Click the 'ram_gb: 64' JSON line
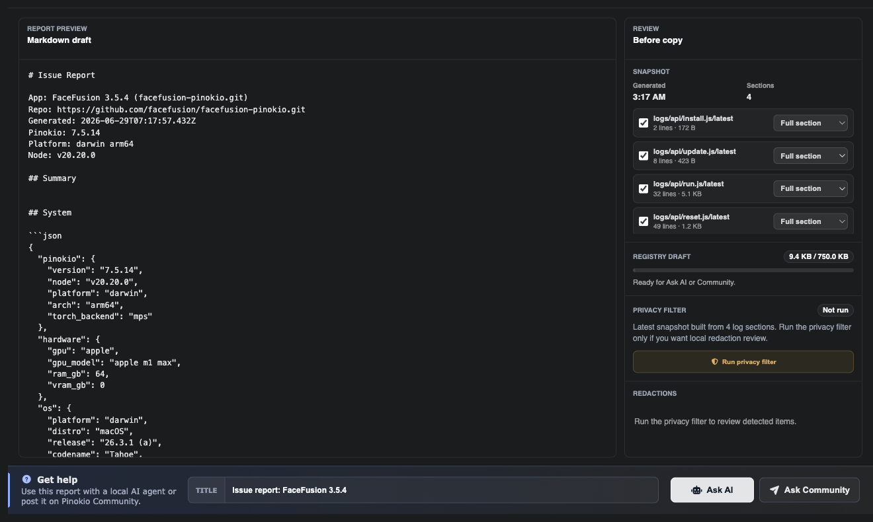873x522 pixels. [x=78, y=374]
